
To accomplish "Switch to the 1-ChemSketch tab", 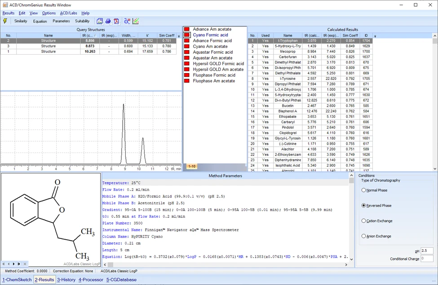I will 17,280.
